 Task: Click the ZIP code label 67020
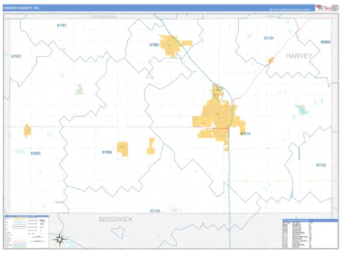(x=36, y=154)
